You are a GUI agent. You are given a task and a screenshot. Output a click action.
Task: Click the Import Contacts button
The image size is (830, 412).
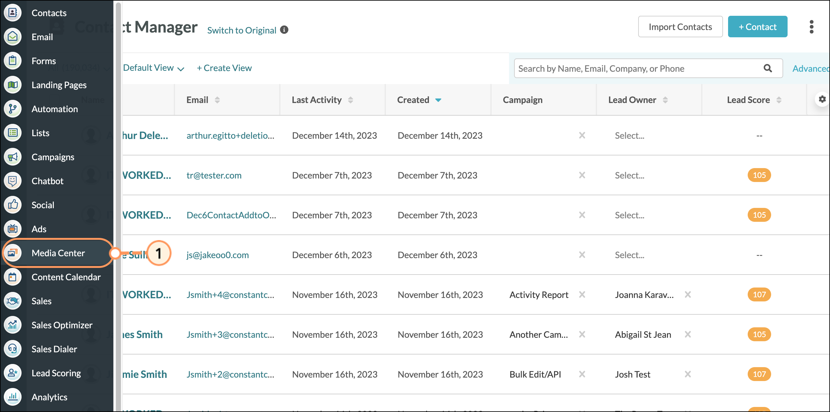pos(680,27)
